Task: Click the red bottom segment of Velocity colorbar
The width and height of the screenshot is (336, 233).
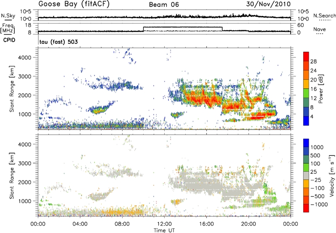Action: click(x=306, y=208)
